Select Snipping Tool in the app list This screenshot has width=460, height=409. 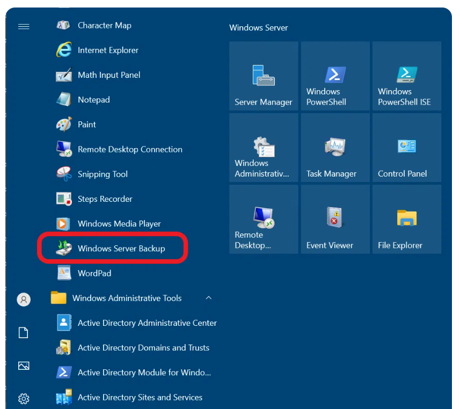click(103, 174)
